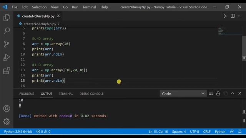The image size is (246, 138).
Task: Open the Search view in activity bar
Action: (7, 31)
